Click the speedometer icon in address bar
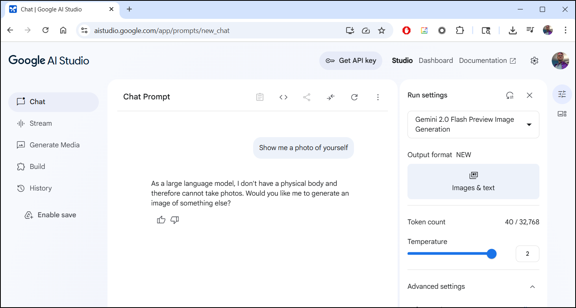Screen dimensions: 576x308 tap(366, 30)
